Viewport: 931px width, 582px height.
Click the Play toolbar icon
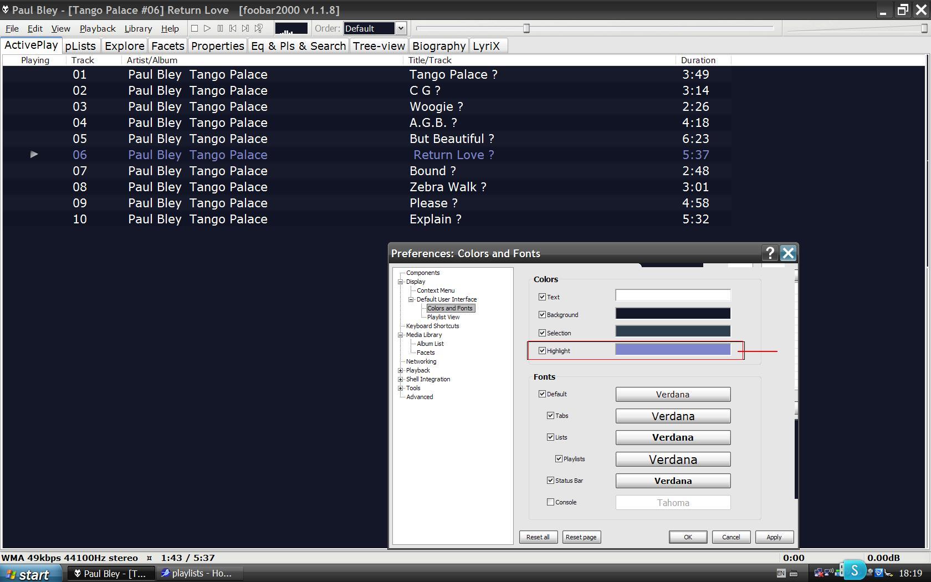(x=207, y=28)
